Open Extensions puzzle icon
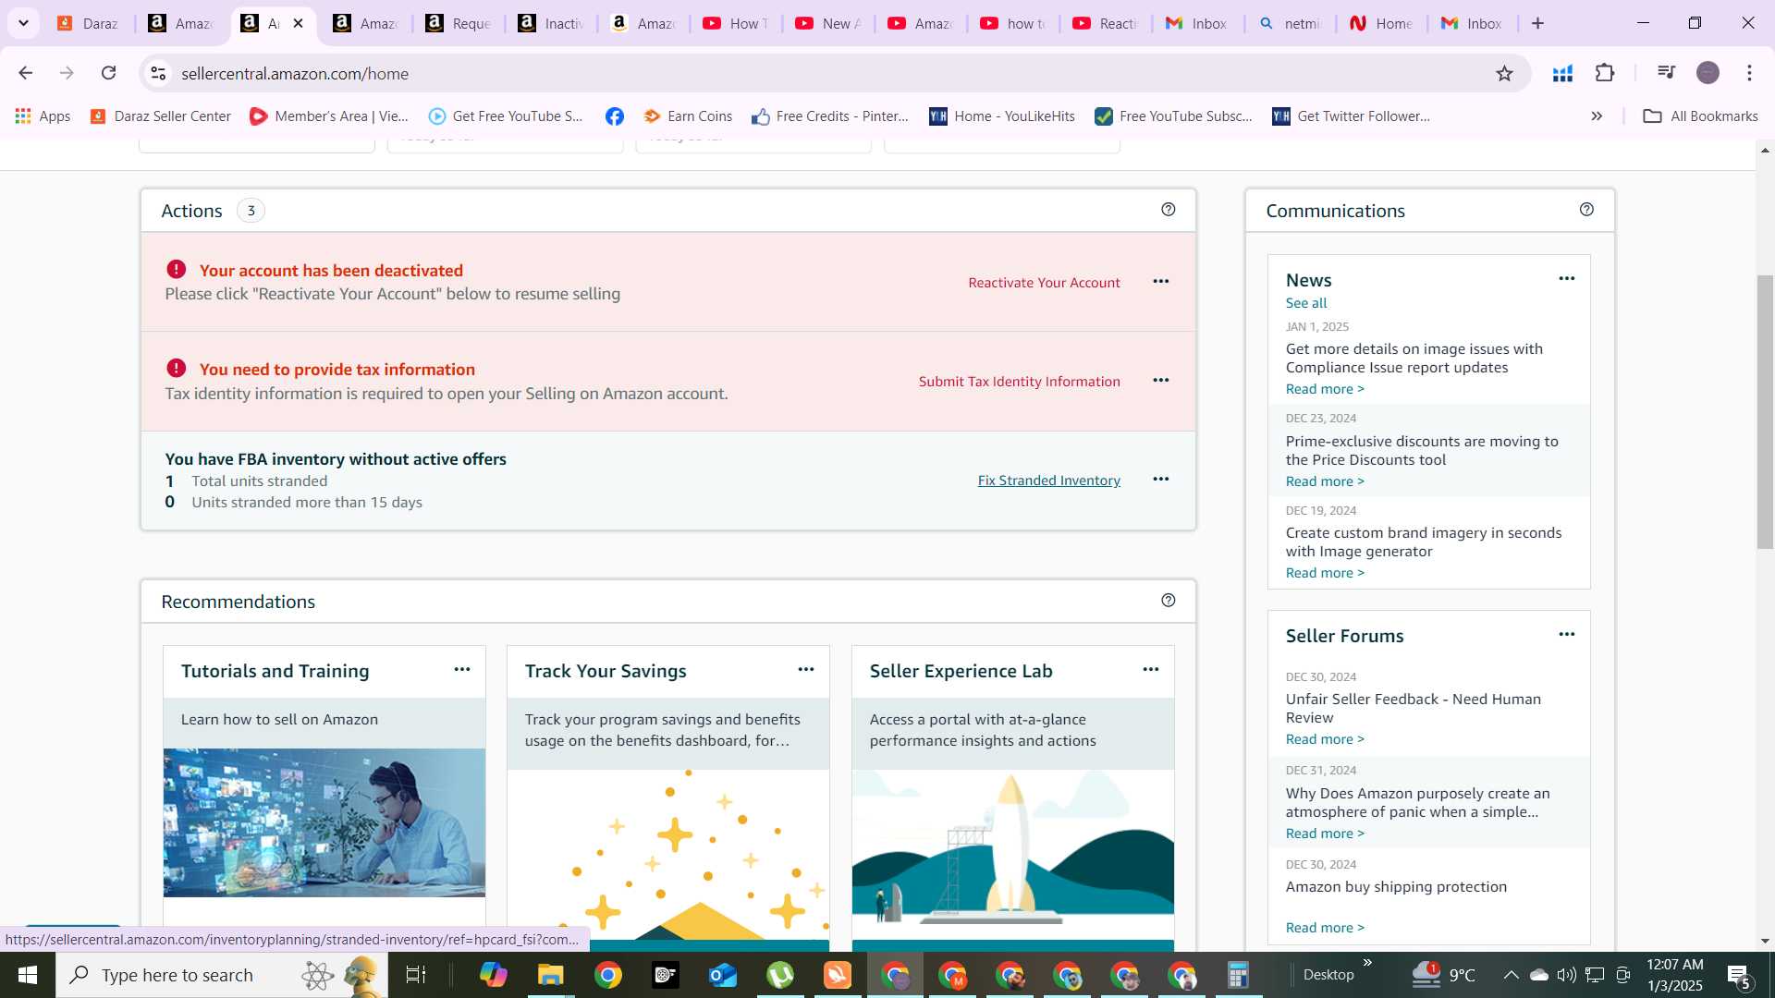The height and width of the screenshot is (998, 1775). [1605, 73]
